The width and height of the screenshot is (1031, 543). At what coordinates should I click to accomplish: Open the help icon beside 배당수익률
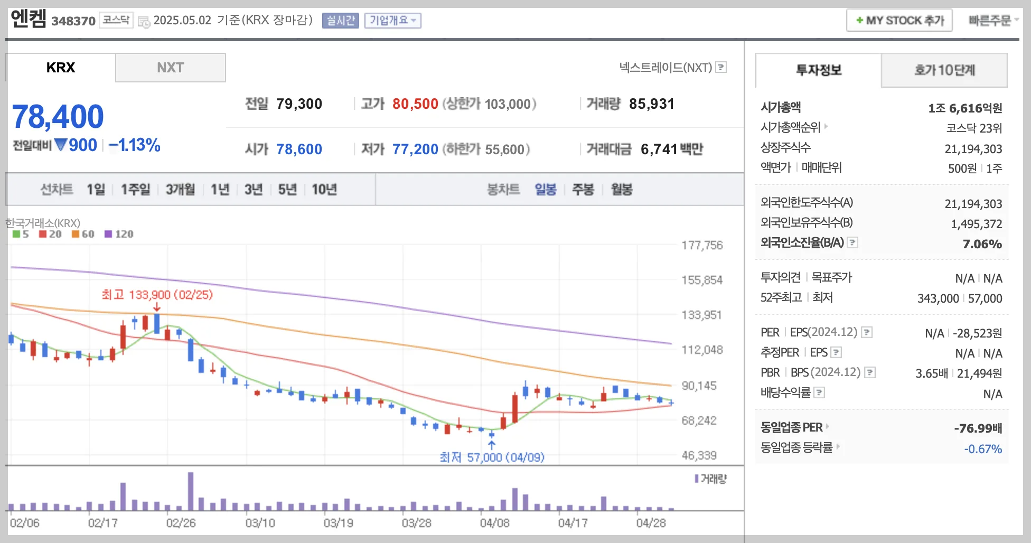point(819,392)
